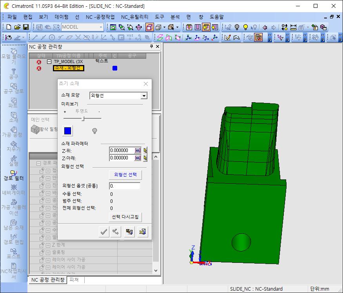Click the Zoom All magnifier icon
Viewport: 343px width, 293px height.
pos(113,27)
